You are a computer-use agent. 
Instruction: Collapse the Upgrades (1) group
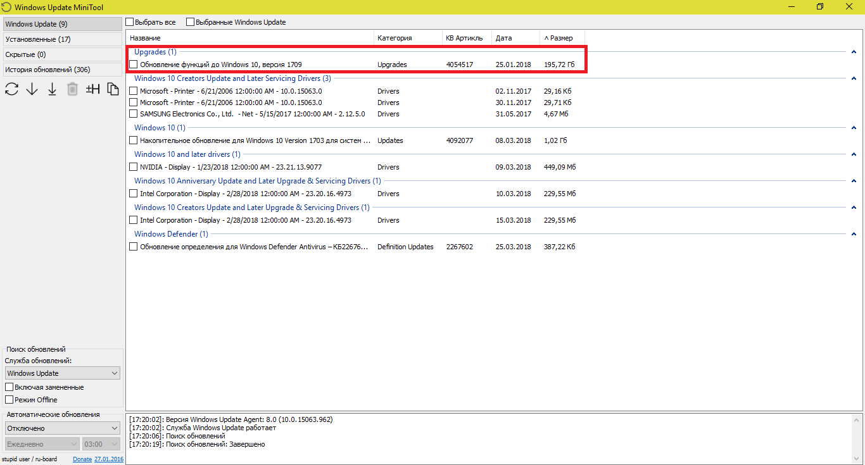coord(854,52)
